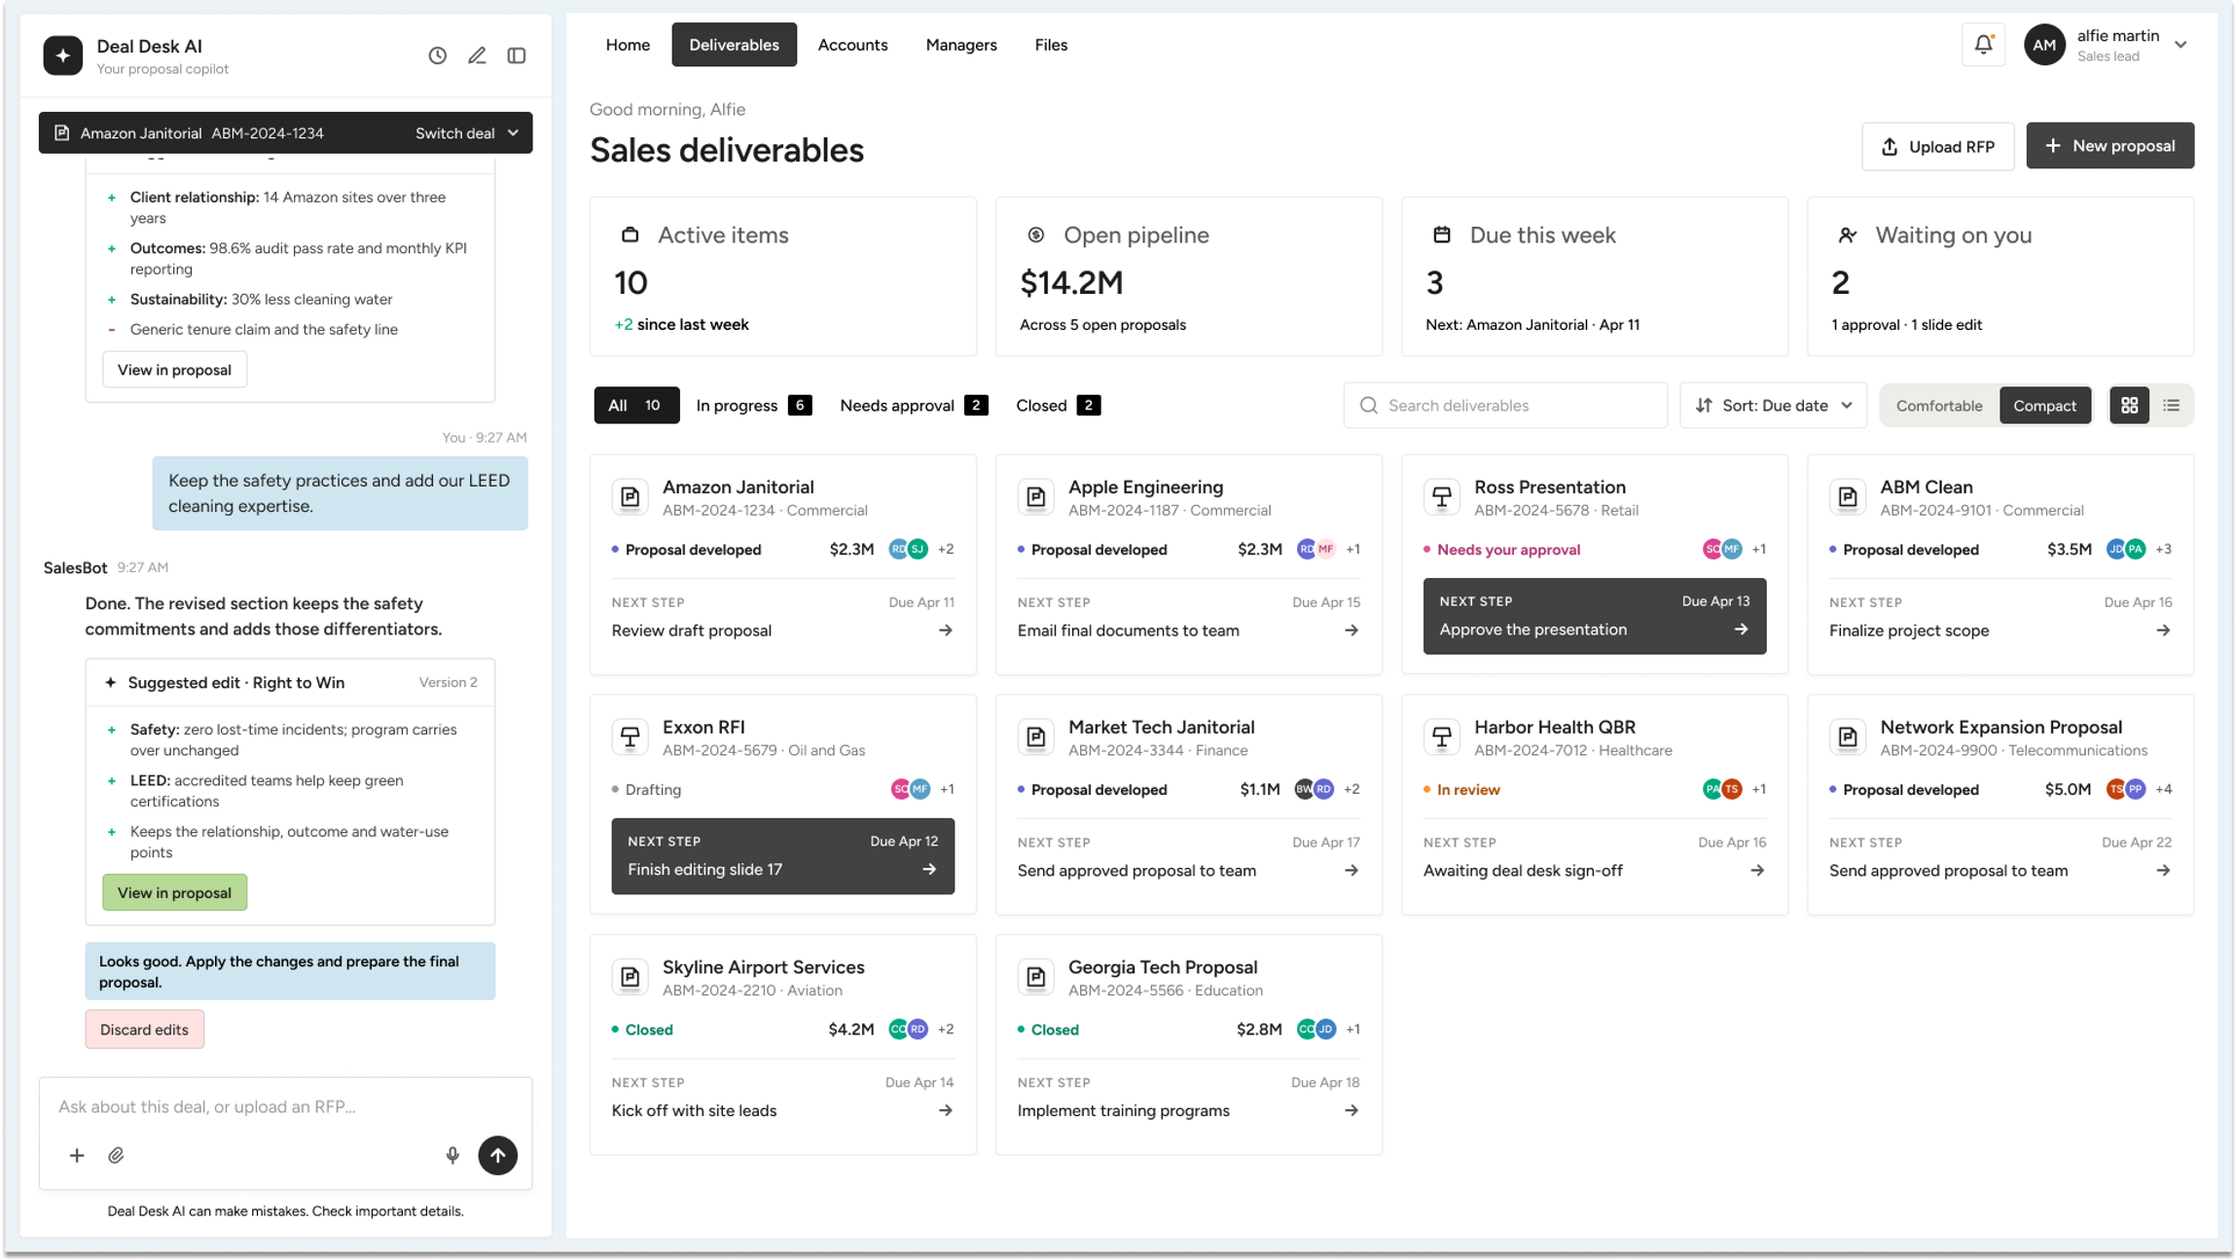Expand the Switch deal dropdown
Screen dimensions: 2236x1259
(467, 133)
